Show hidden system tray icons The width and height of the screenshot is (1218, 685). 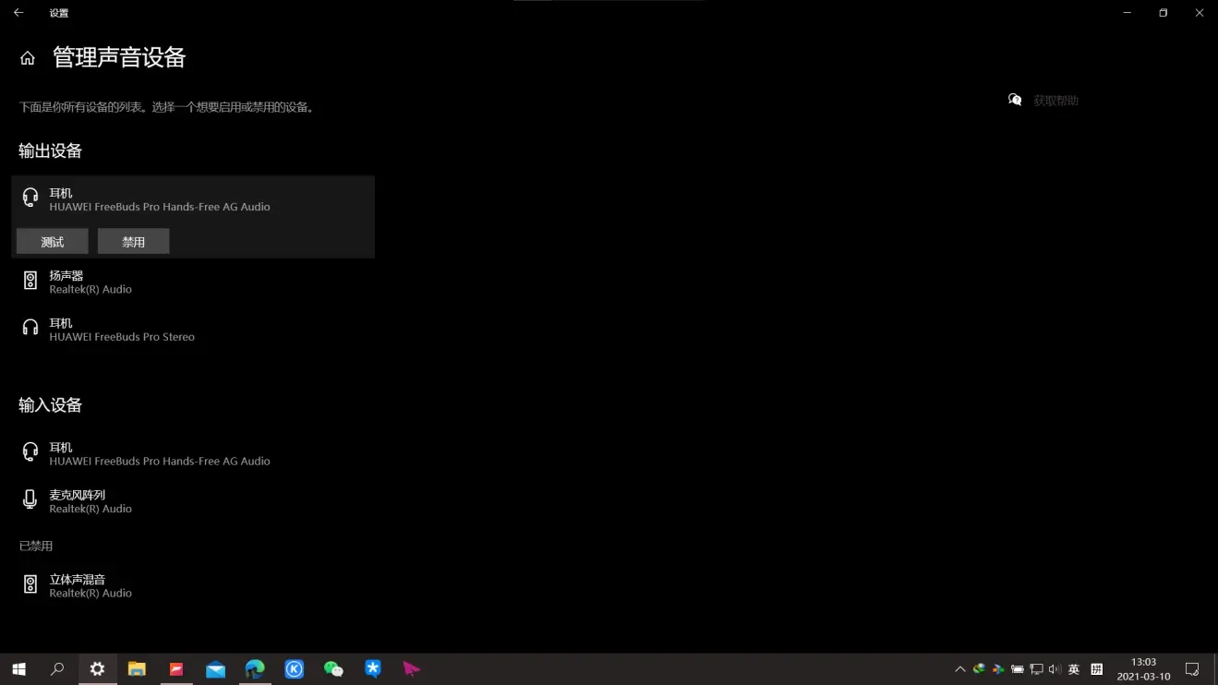(x=960, y=669)
